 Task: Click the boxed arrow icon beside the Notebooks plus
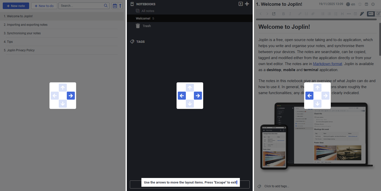click(x=241, y=4)
